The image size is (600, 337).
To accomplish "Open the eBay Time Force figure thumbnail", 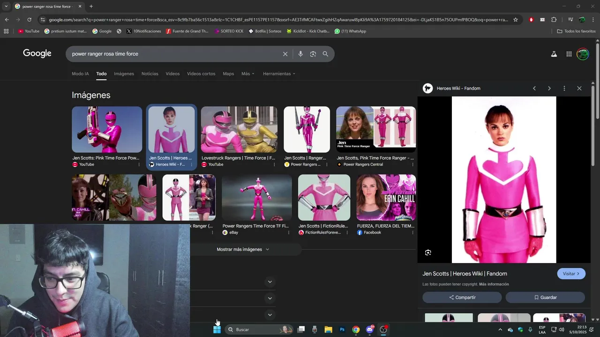I will click(256, 198).
